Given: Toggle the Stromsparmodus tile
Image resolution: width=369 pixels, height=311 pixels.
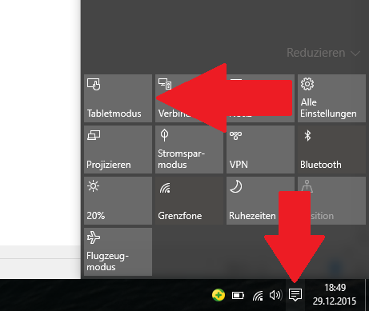Looking at the screenshot, I should [189, 150].
